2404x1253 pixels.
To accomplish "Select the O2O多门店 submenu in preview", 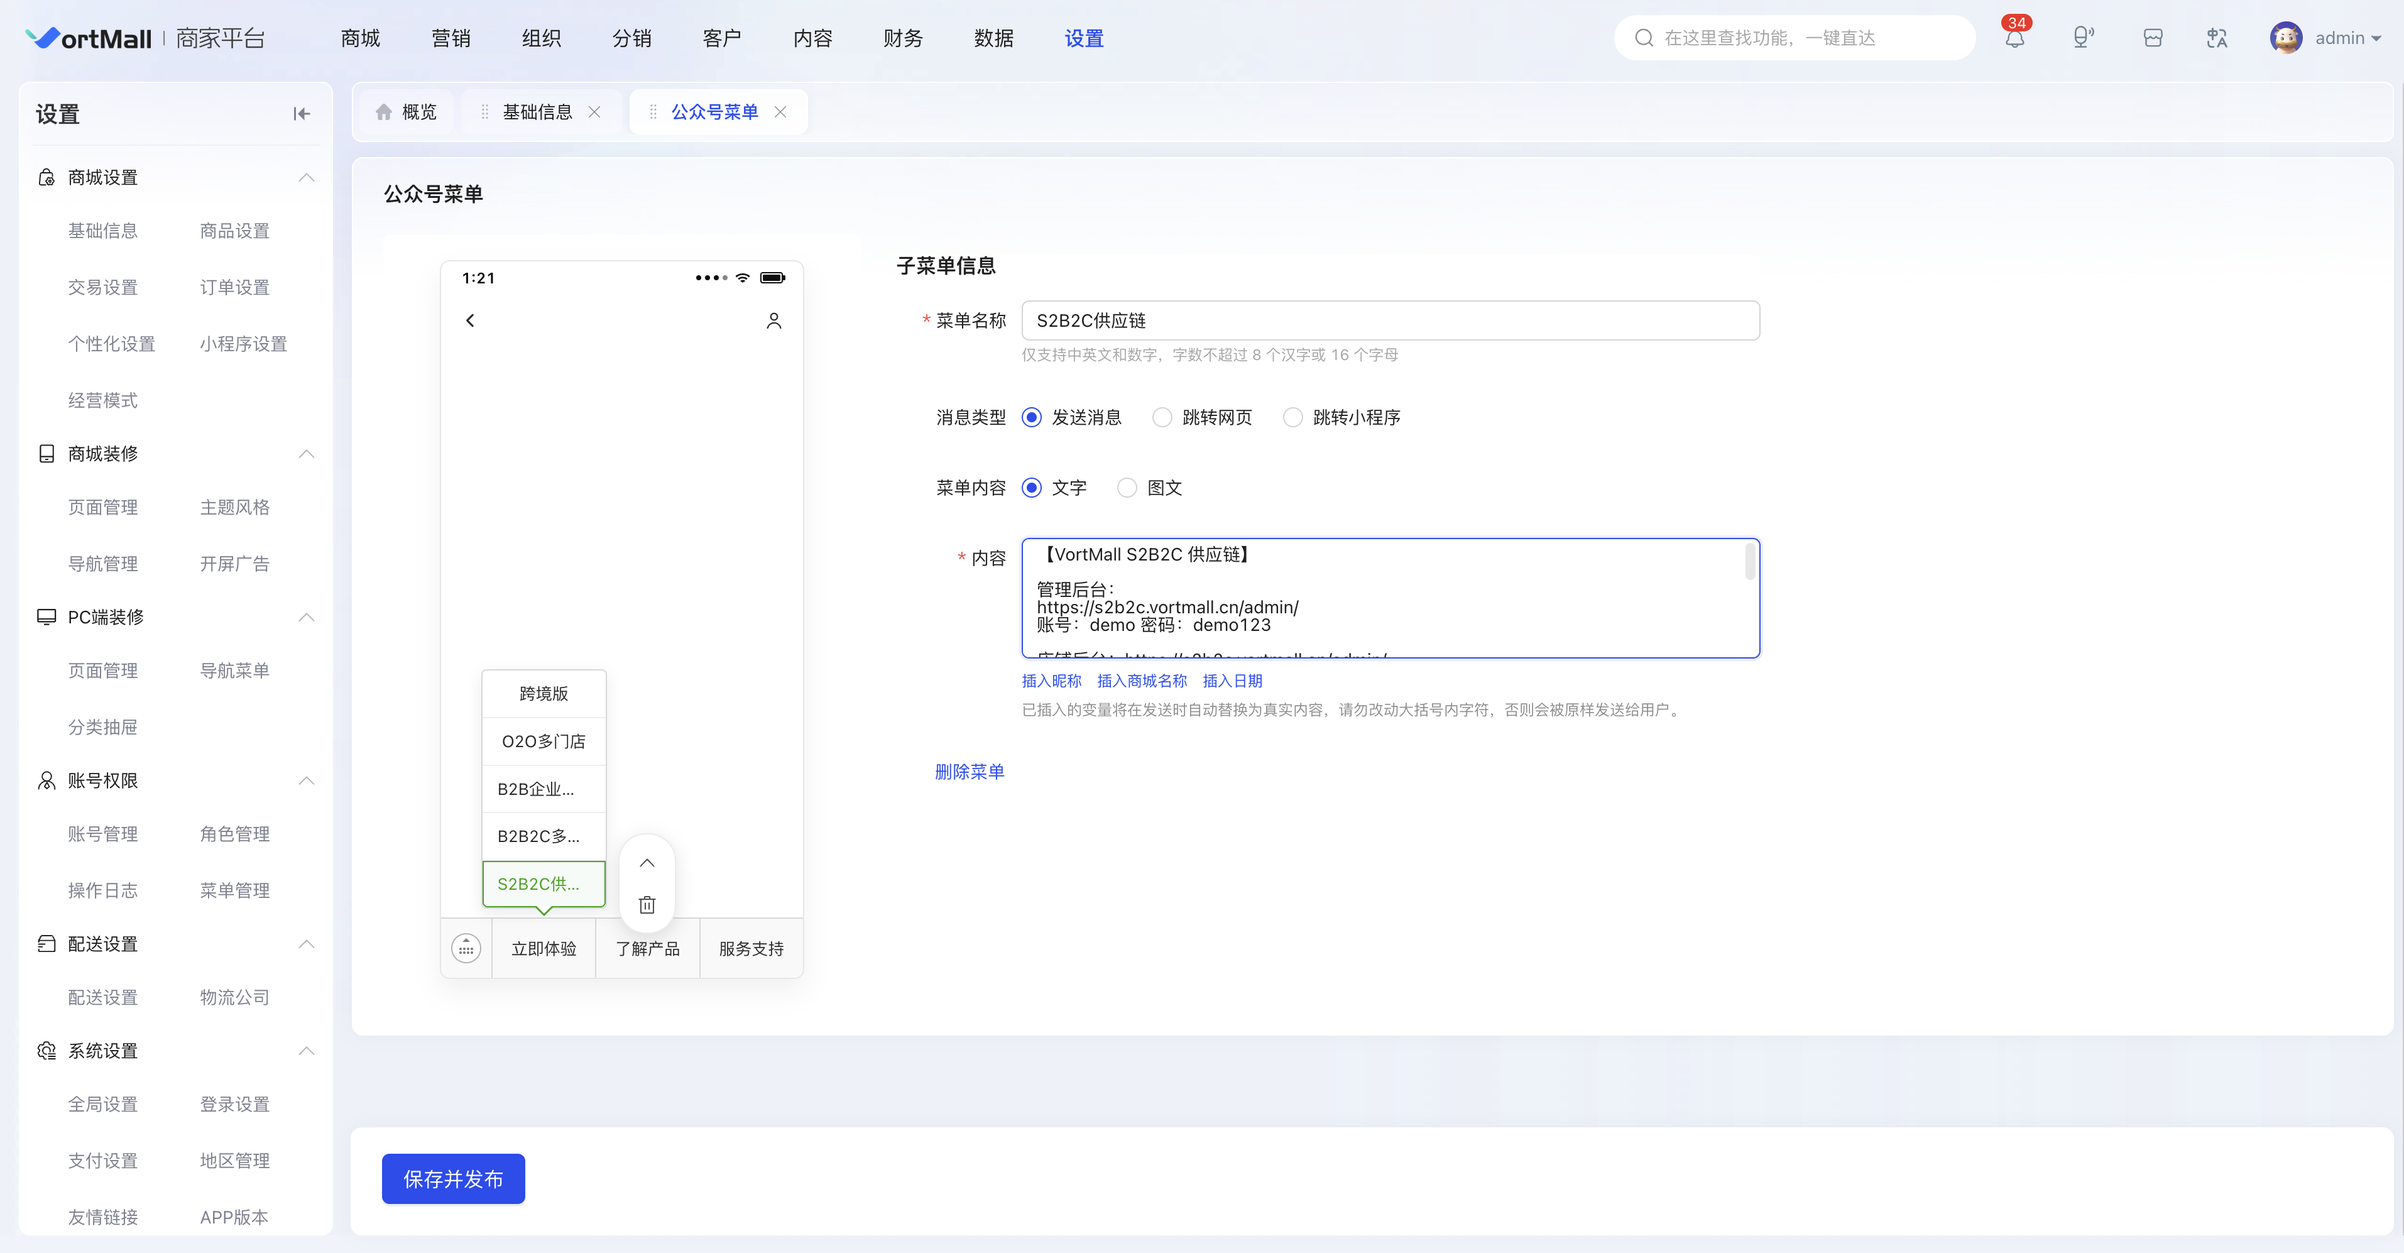I will [x=544, y=741].
